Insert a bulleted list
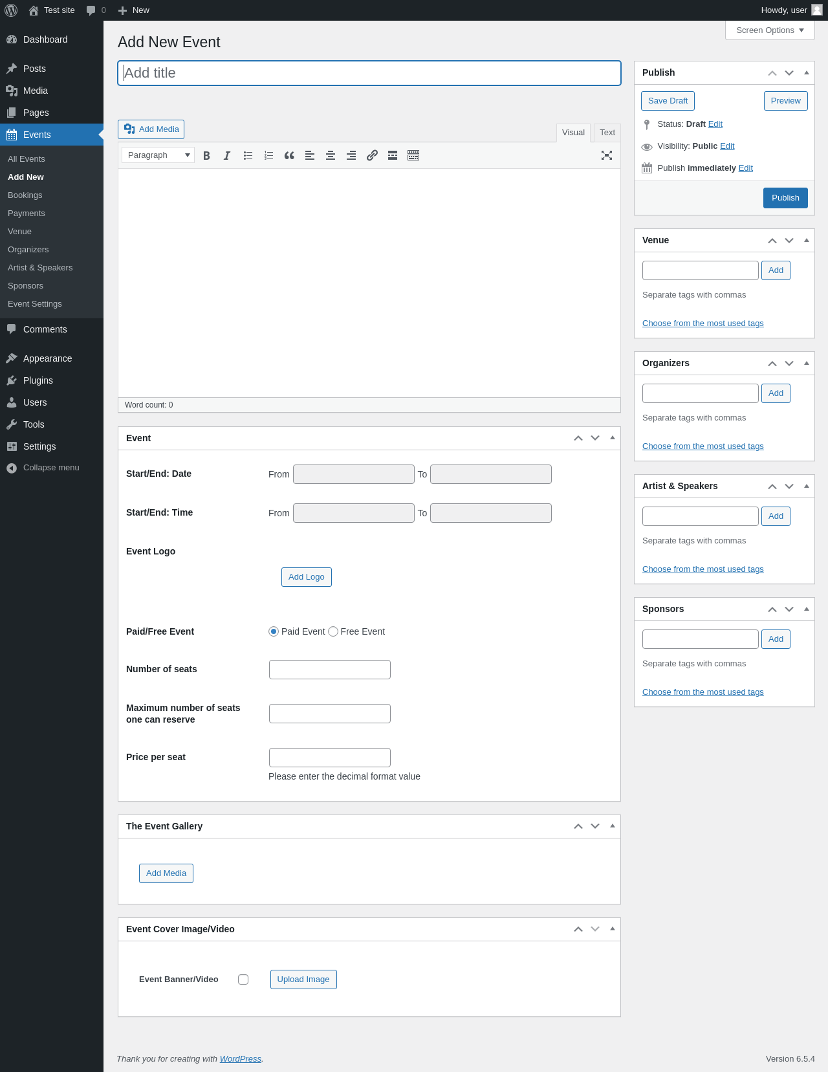 pyautogui.click(x=248, y=155)
